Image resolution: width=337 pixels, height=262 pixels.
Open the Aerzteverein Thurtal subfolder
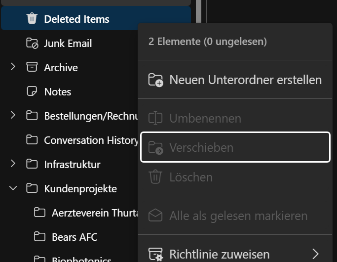click(95, 213)
